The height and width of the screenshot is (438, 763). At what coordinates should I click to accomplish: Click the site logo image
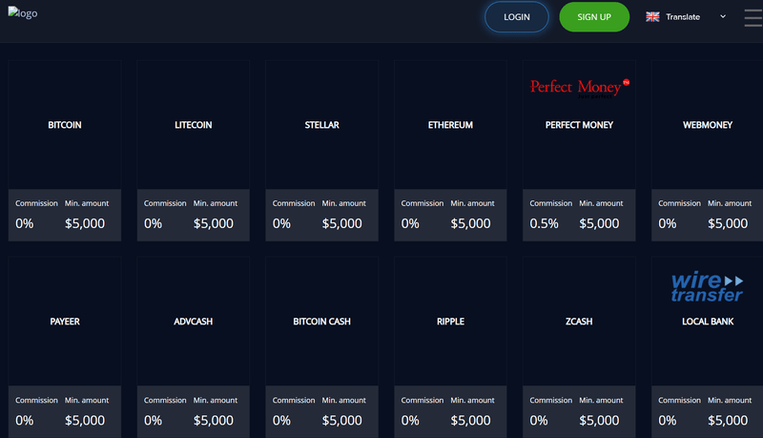[x=22, y=13]
